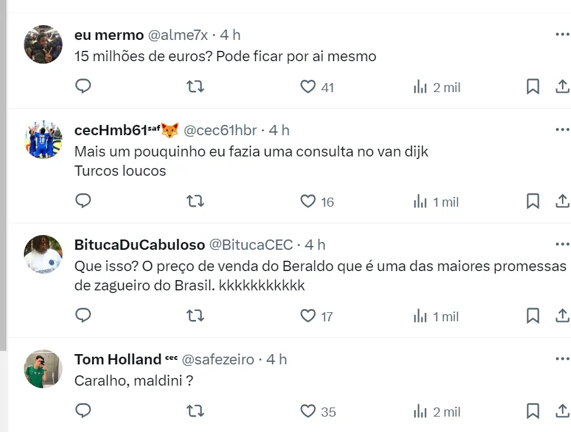Bookmark eu mermo's tweet
Viewport: 571px width, 432px height.
pos(533,86)
